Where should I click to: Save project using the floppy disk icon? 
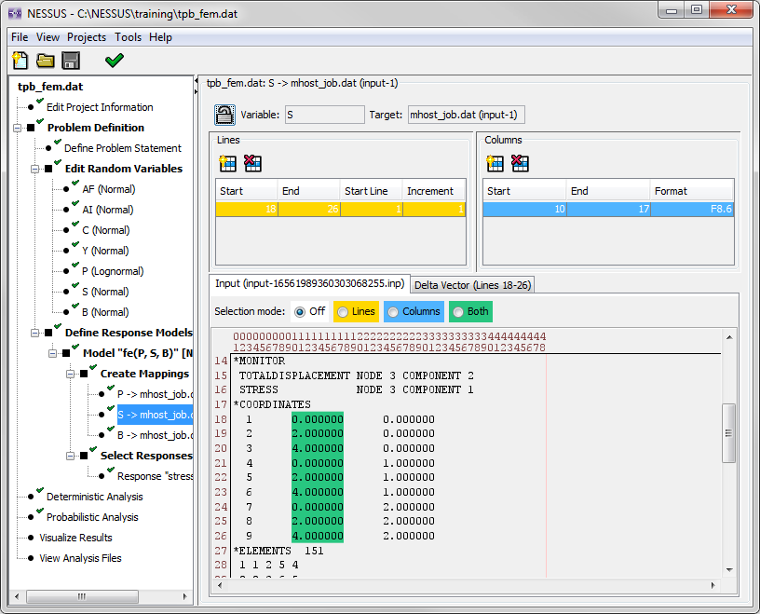click(x=71, y=61)
